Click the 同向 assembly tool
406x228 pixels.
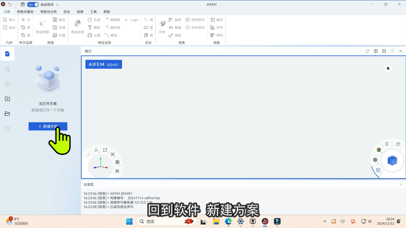(217, 35)
